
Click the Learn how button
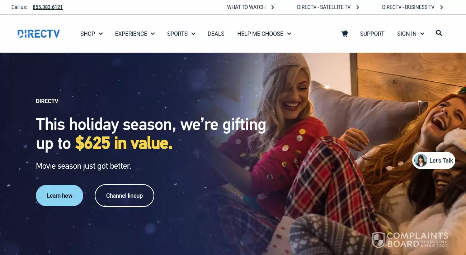click(60, 196)
